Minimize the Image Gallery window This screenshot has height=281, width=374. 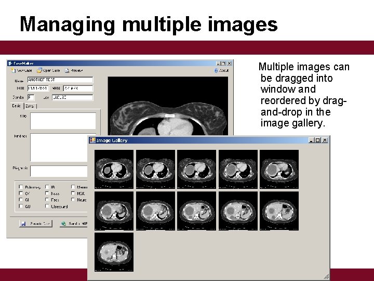point(311,140)
